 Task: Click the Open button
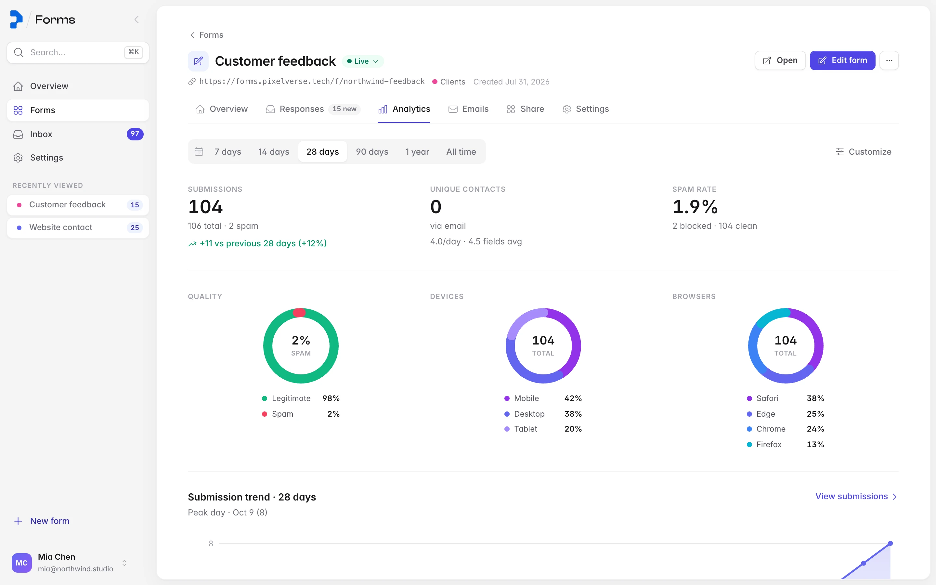(780, 60)
